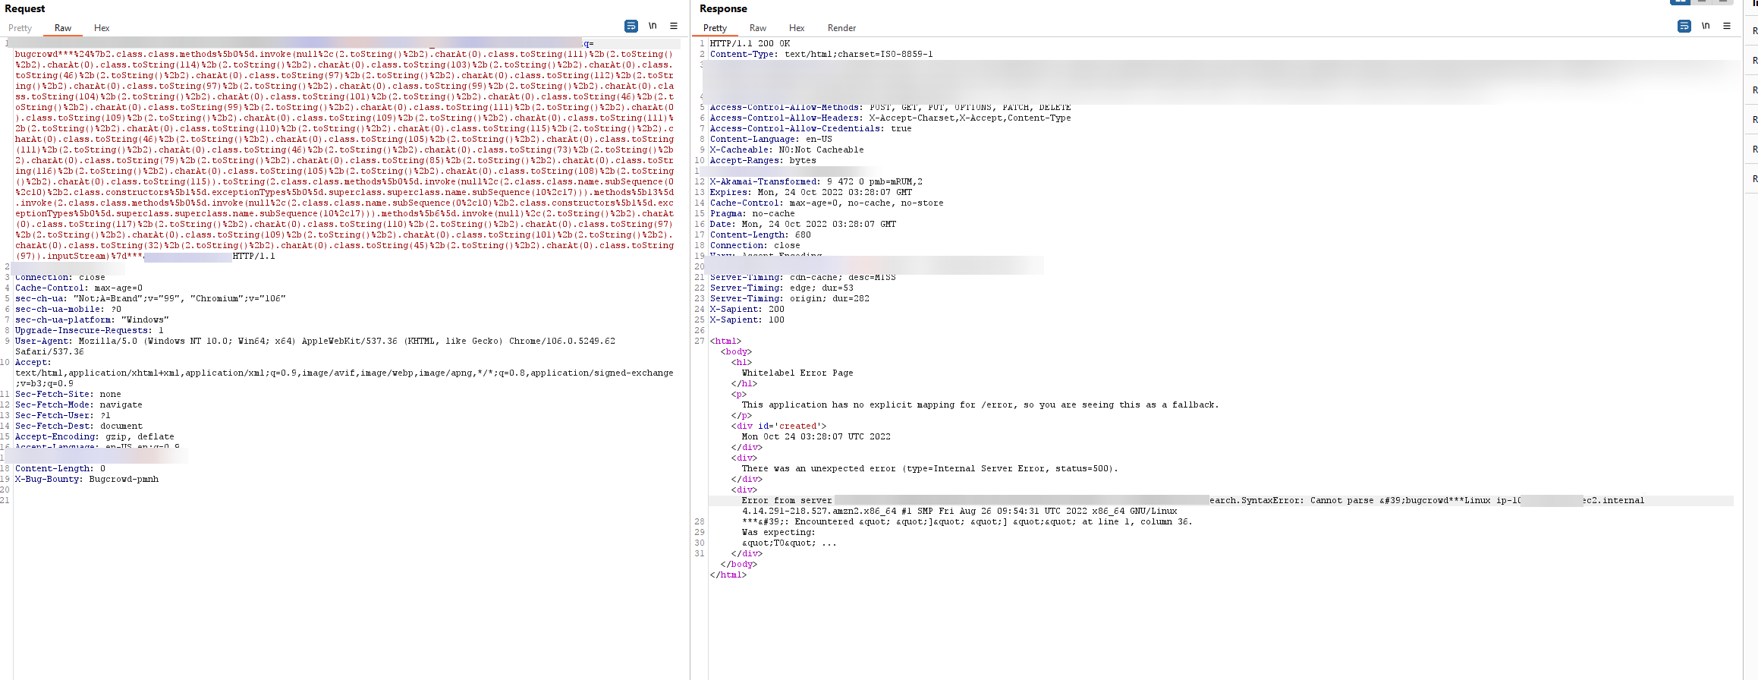Click 'There was an unexpected error' line

pos(930,469)
